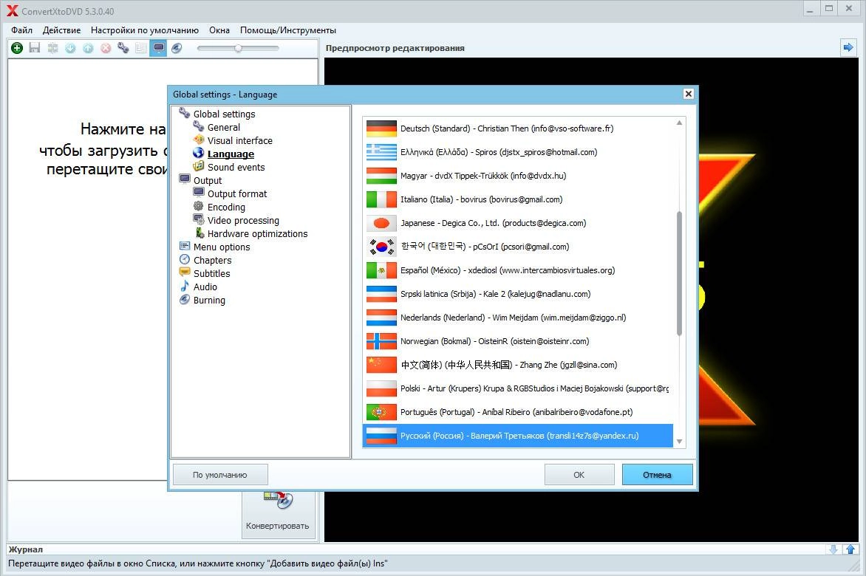The width and height of the screenshot is (866, 576).
Task: Click the Convert disc icon
Action: [x=279, y=499]
